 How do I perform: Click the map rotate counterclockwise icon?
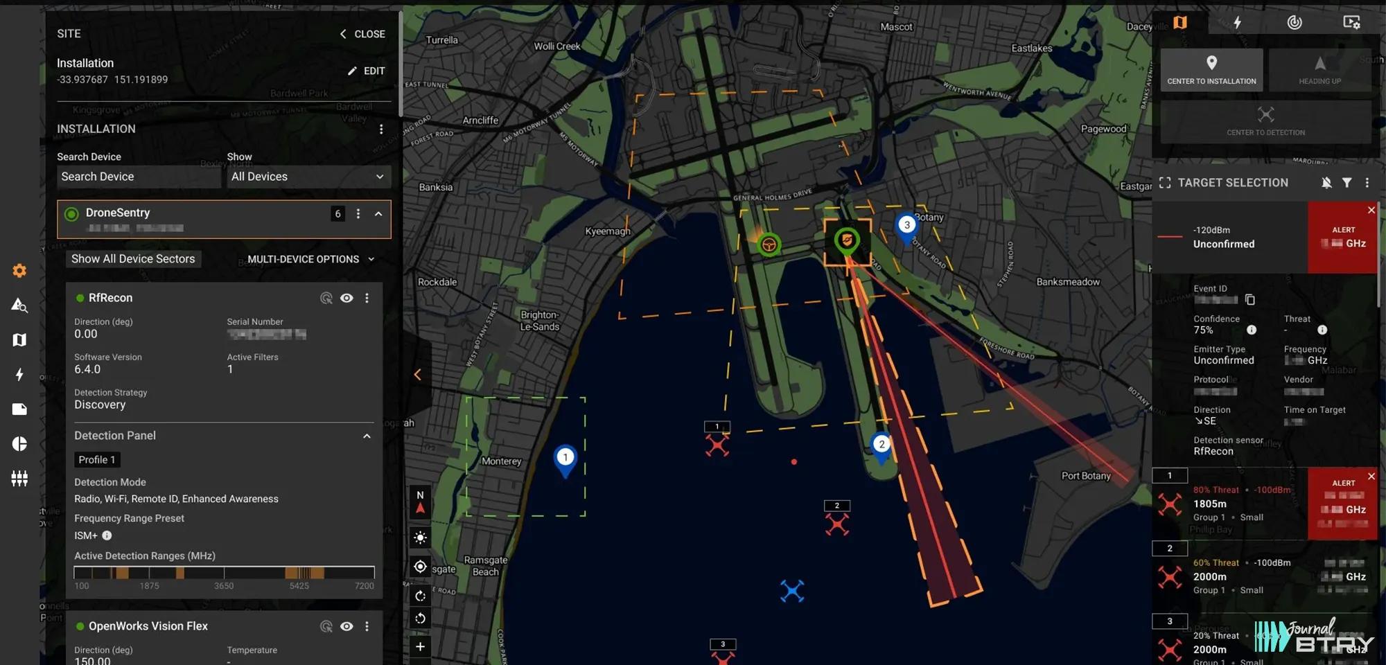click(x=420, y=619)
